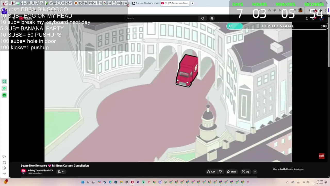Image resolution: width=330 pixels, height=186 pixels.
Task: Open taskbar microphone status icon
Action: [298, 182]
